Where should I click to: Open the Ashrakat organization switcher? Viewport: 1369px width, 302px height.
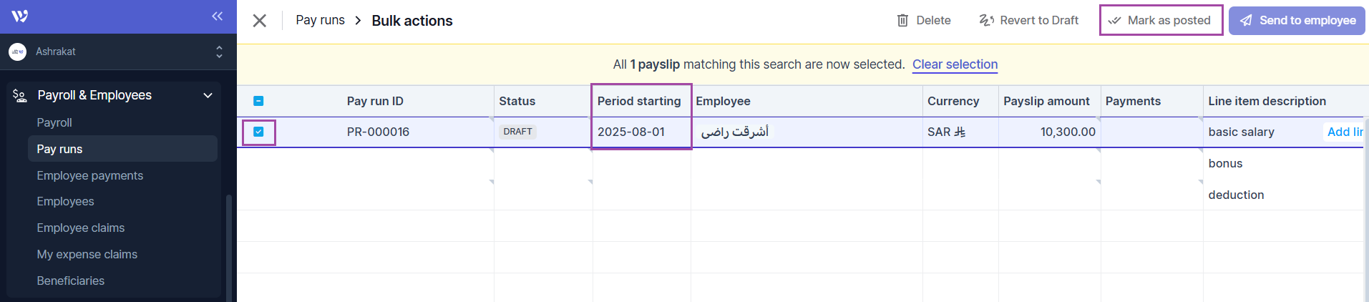coord(219,52)
